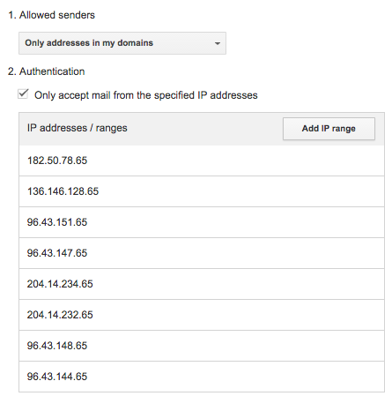Click the Add IP range button
Image resolution: width=392 pixels, height=396 pixels.
(x=329, y=129)
